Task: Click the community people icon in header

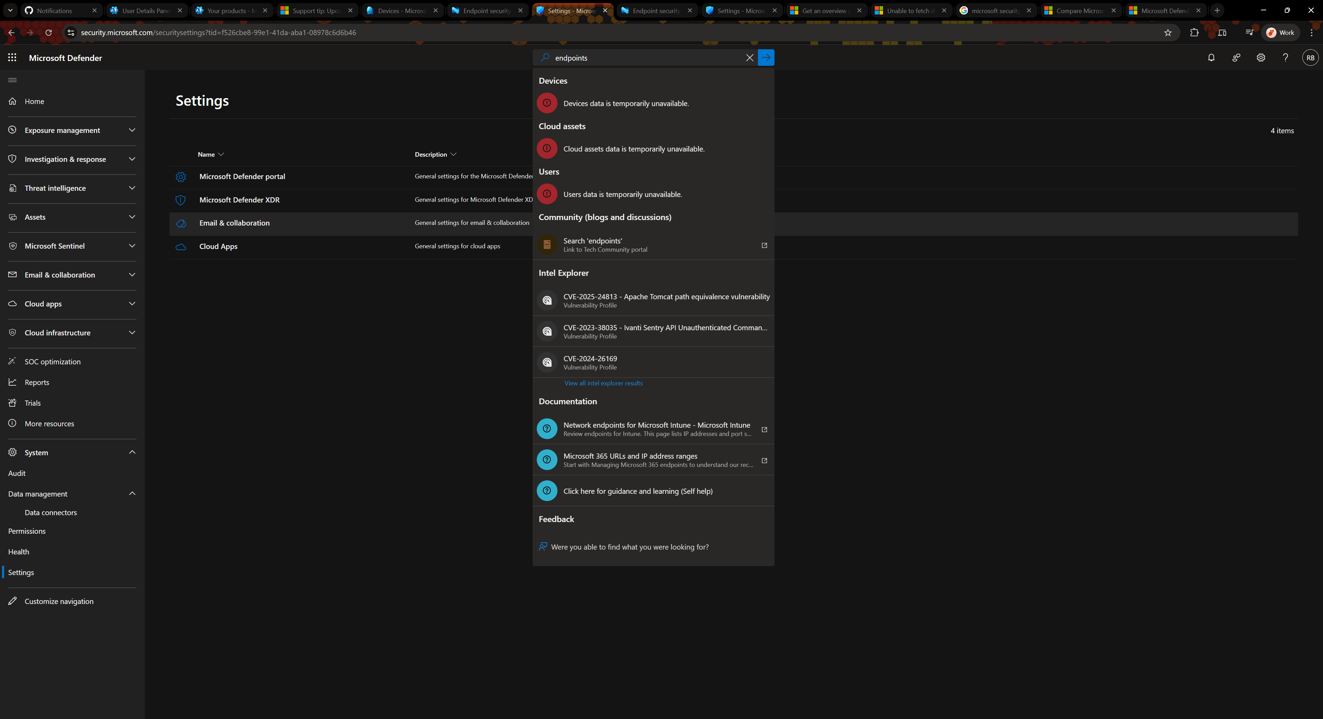Action: [1236, 58]
